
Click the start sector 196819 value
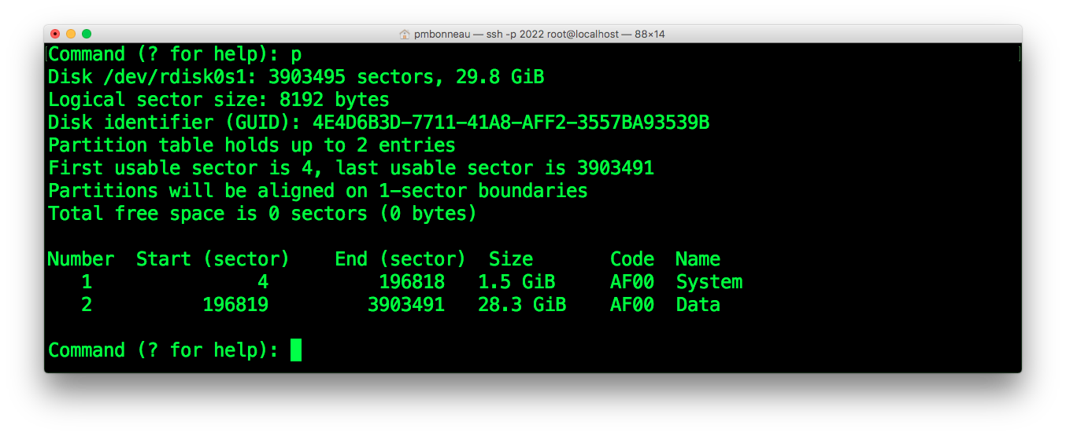[235, 305]
